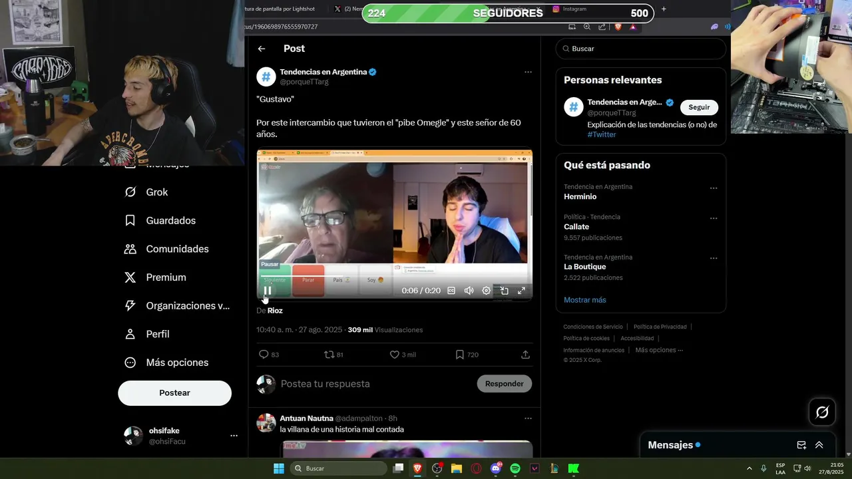
Task: Compose new message in Mensajes drawer
Action: pyautogui.click(x=801, y=445)
